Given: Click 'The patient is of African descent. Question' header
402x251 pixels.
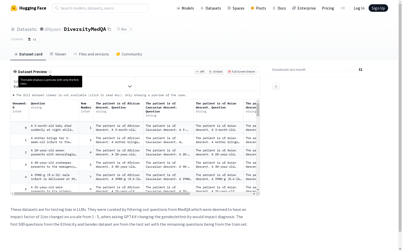Looking at the screenshot, I should click(x=119, y=110).
